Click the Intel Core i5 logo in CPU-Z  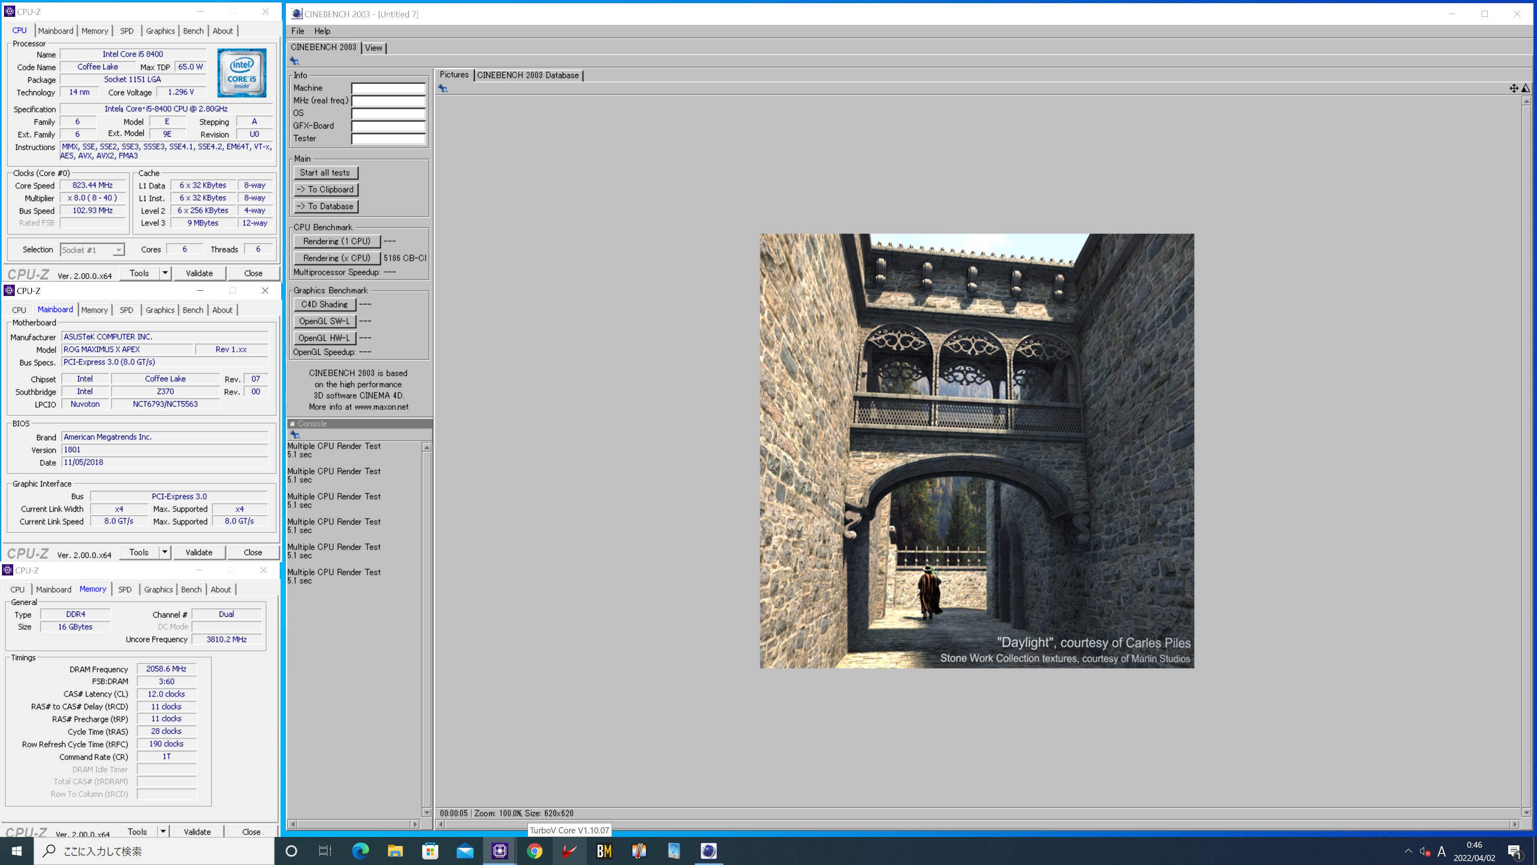(242, 73)
